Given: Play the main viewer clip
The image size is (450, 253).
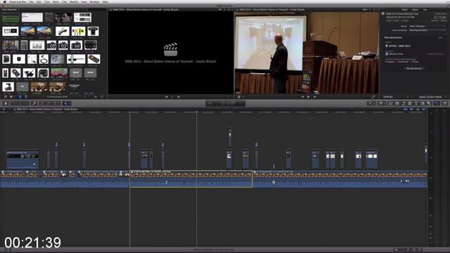Looking at the screenshot, I should 309,97.
